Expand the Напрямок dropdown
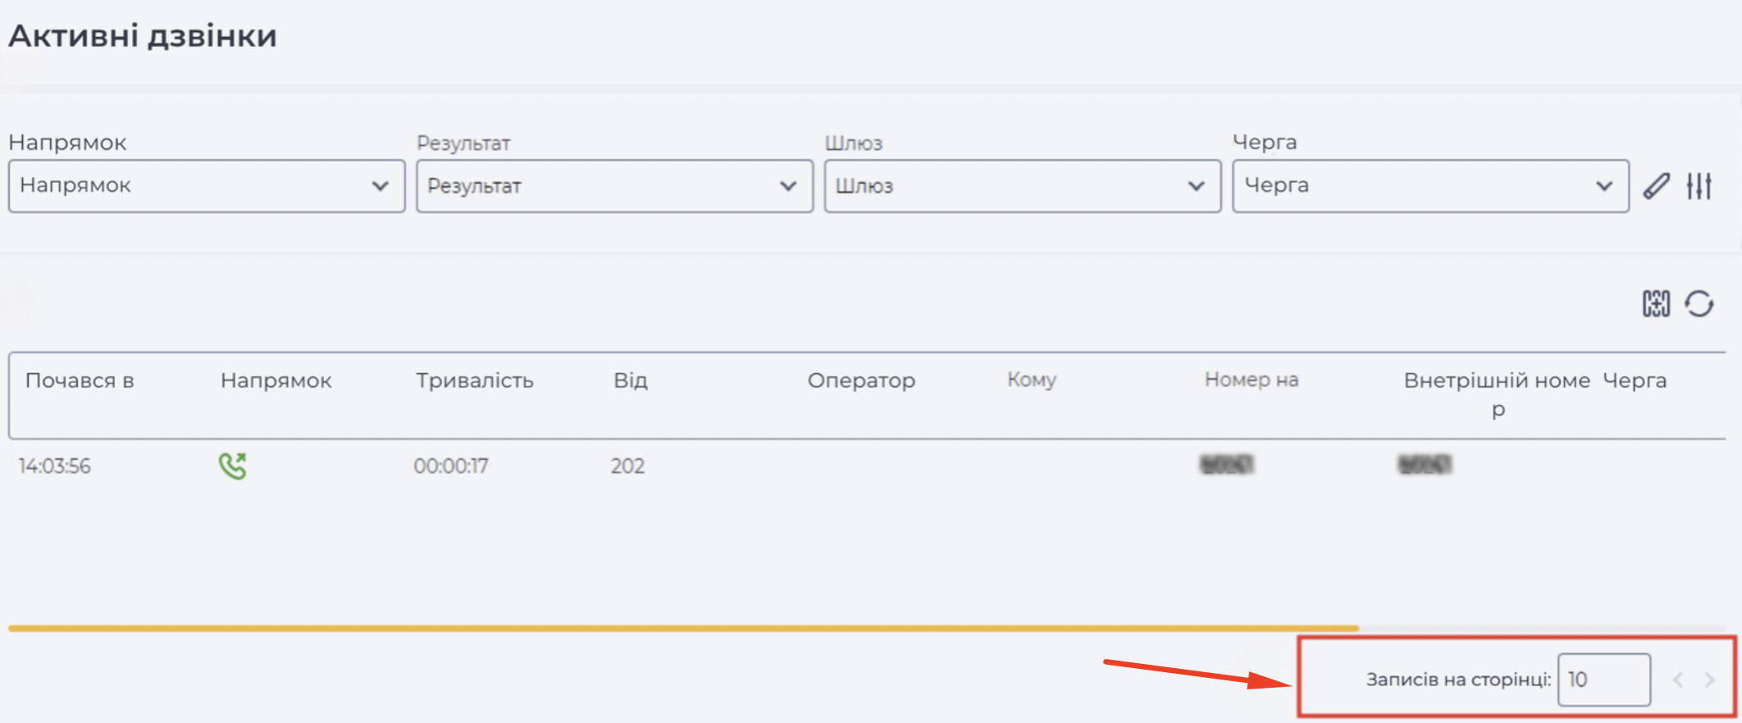The width and height of the screenshot is (1742, 723). coord(207,186)
